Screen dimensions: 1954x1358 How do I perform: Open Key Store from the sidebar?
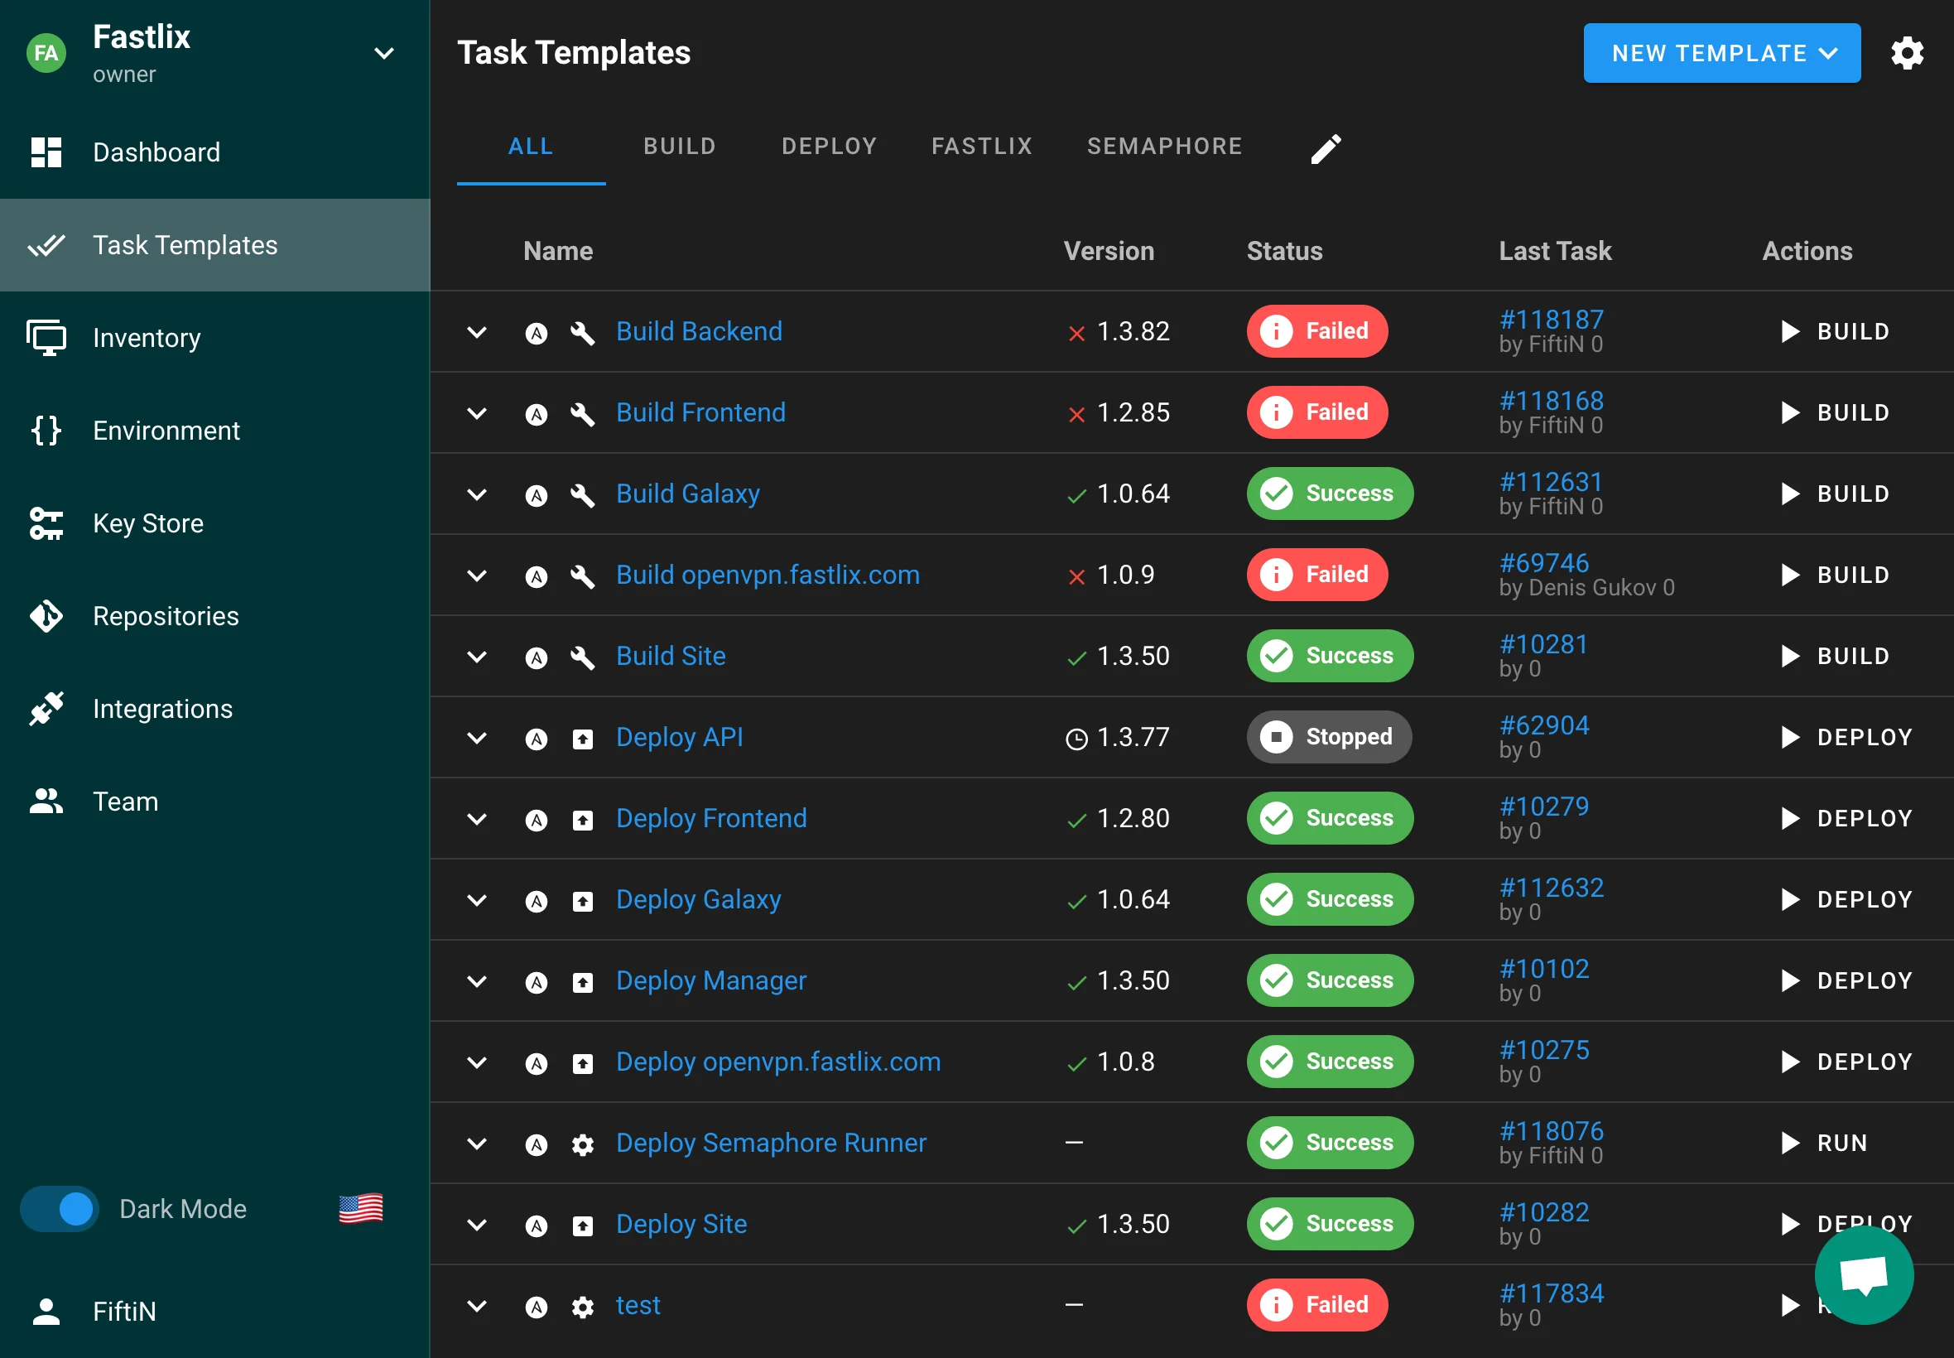pyautogui.click(x=147, y=523)
